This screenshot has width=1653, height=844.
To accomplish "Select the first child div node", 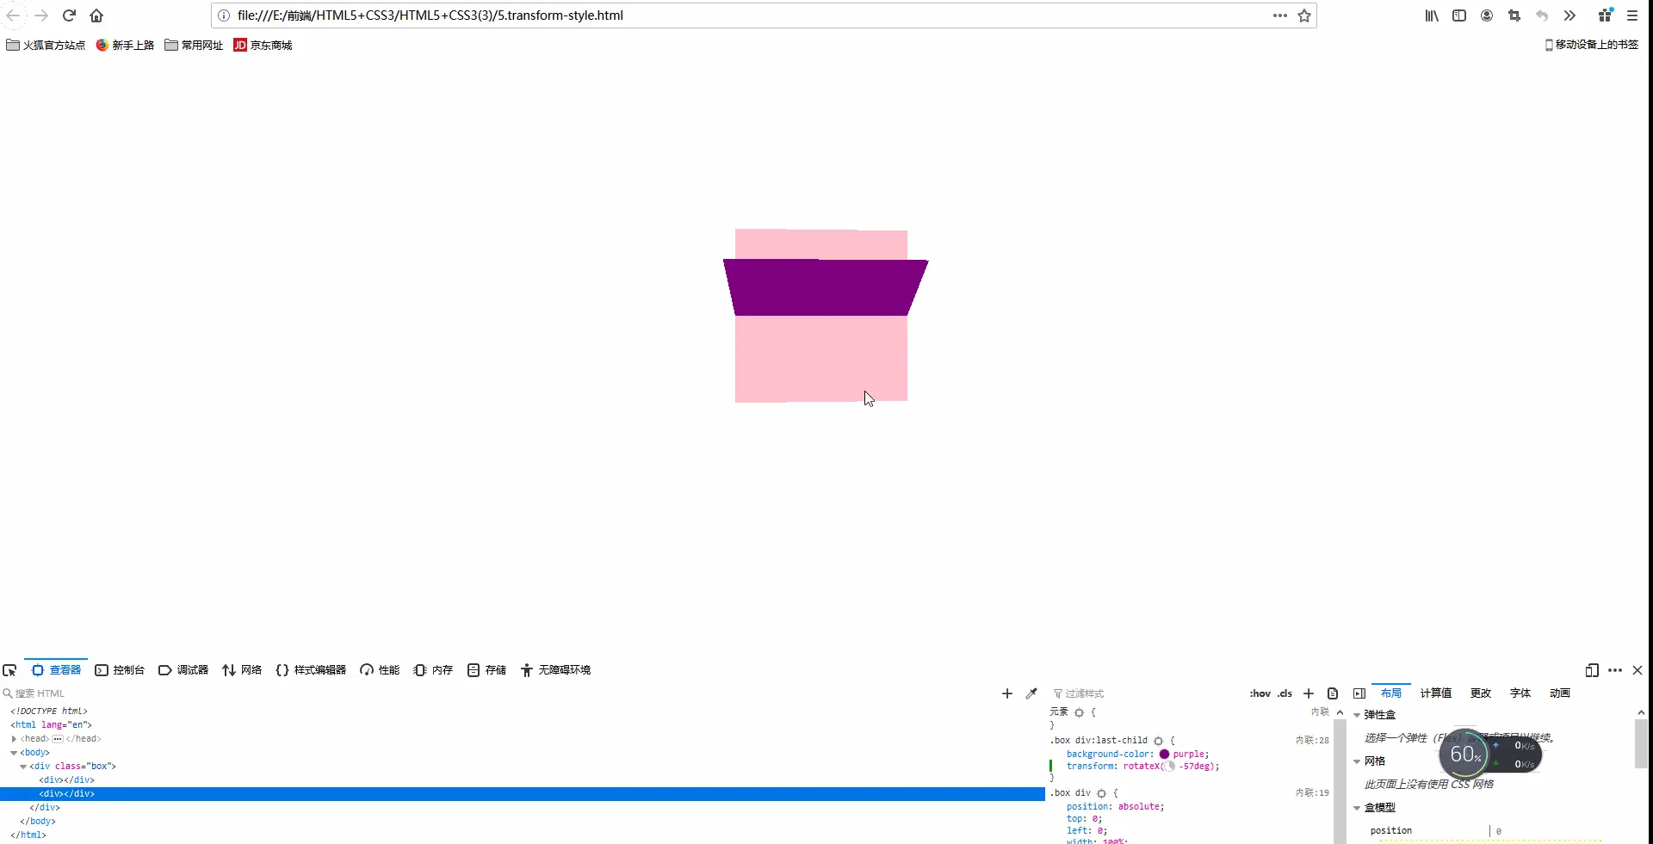I will tap(66, 780).
